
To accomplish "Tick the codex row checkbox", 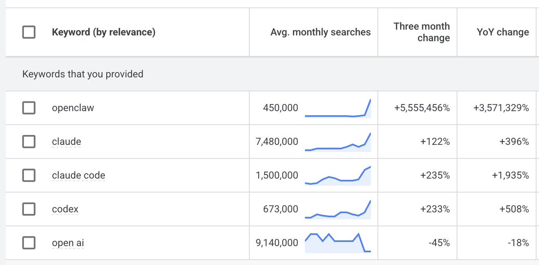I will point(29,209).
